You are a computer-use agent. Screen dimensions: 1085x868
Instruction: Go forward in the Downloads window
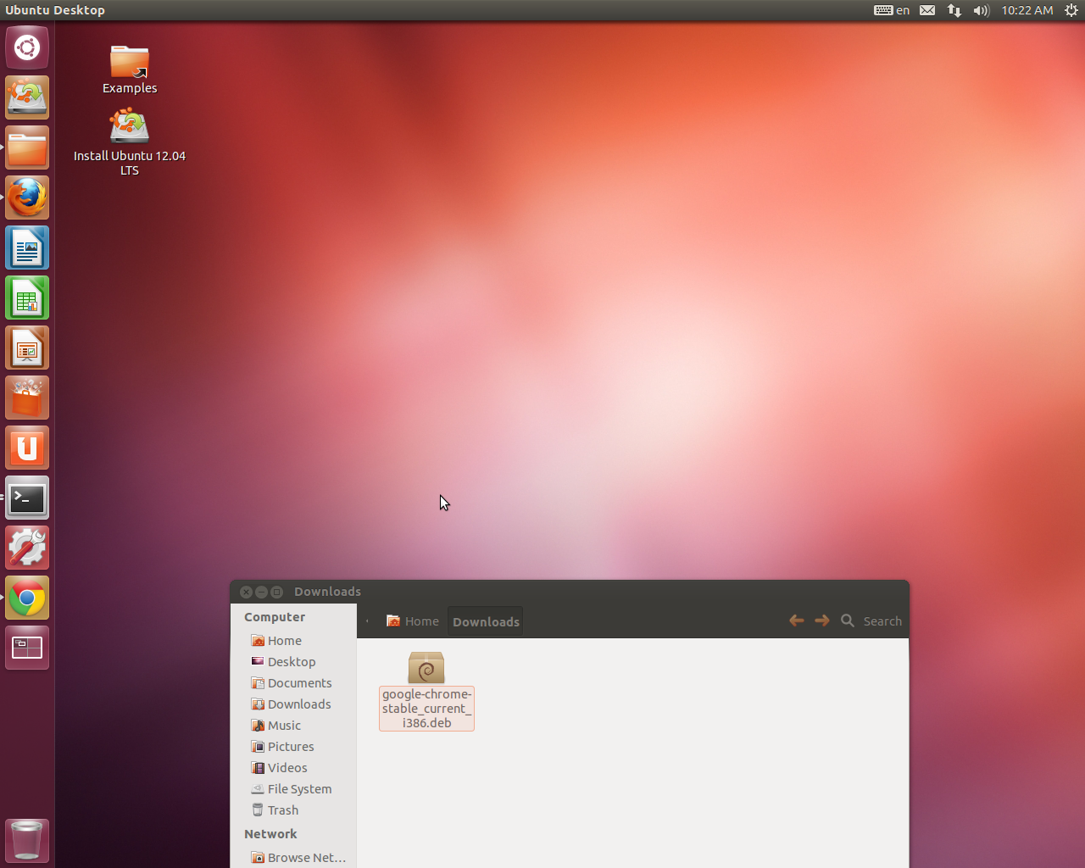tap(822, 620)
